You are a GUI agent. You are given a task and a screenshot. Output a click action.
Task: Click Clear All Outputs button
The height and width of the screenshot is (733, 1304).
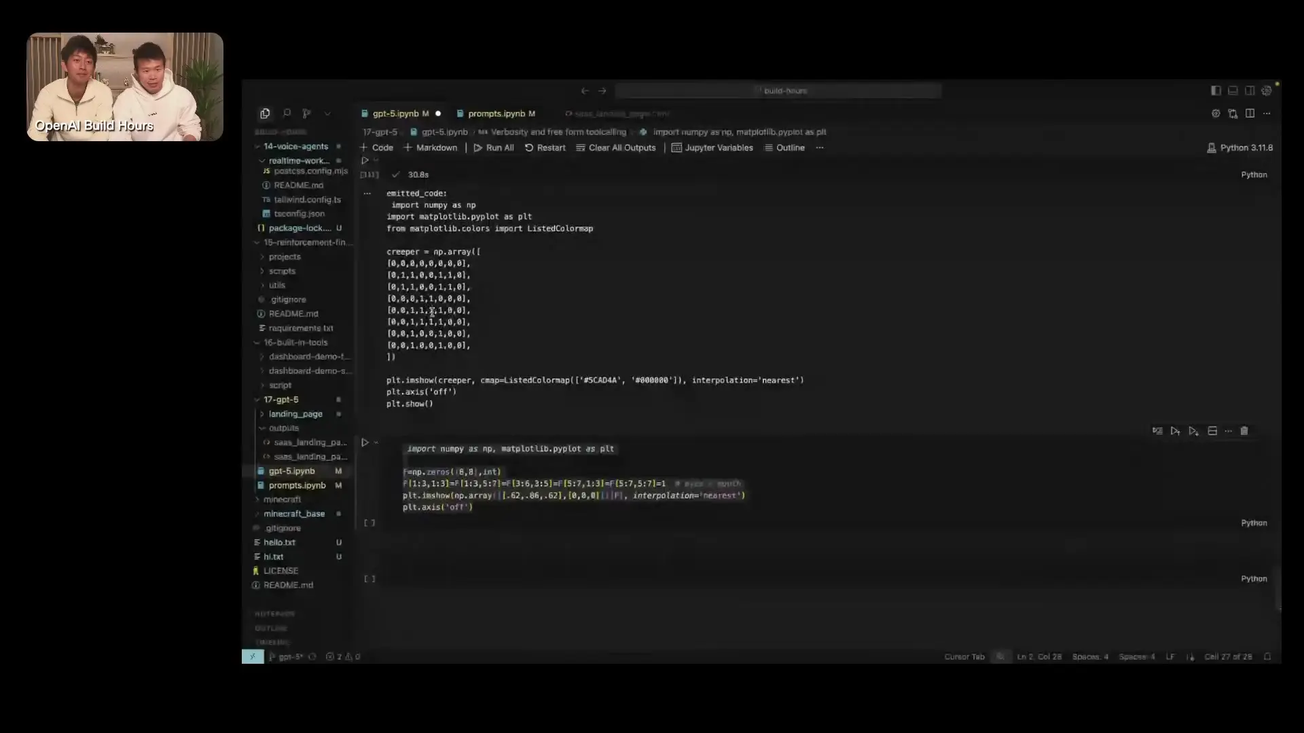tap(615, 147)
